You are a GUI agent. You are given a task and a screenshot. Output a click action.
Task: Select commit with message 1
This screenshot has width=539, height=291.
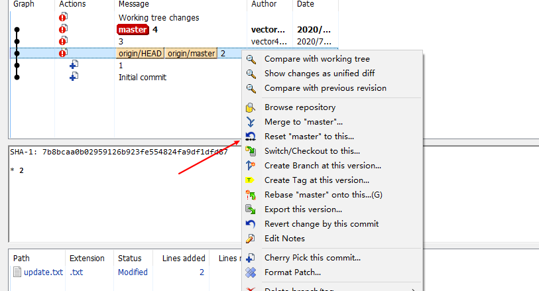coord(121,65)
